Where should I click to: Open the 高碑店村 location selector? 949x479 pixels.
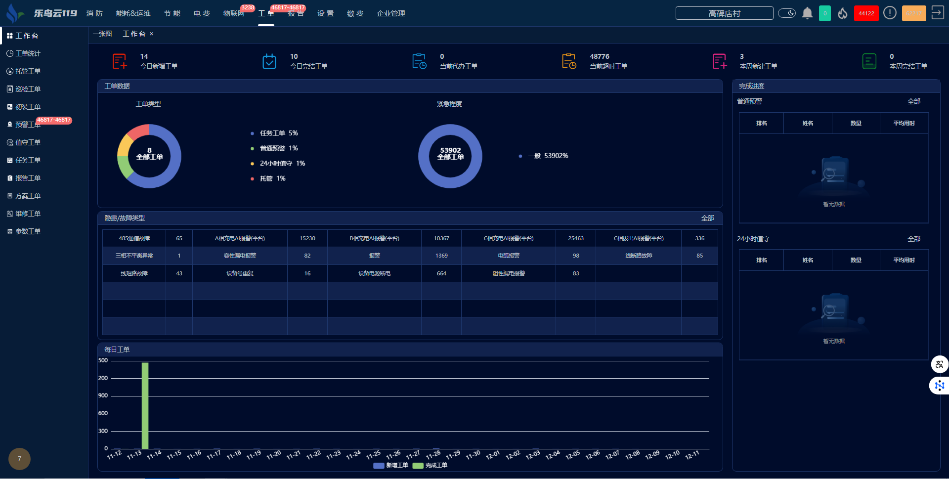pos(724,13)
